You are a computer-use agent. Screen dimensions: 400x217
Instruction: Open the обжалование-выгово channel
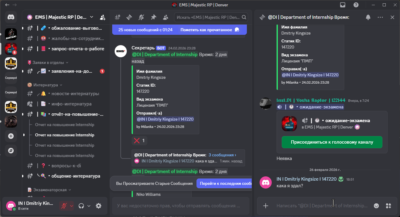[66, 28]
